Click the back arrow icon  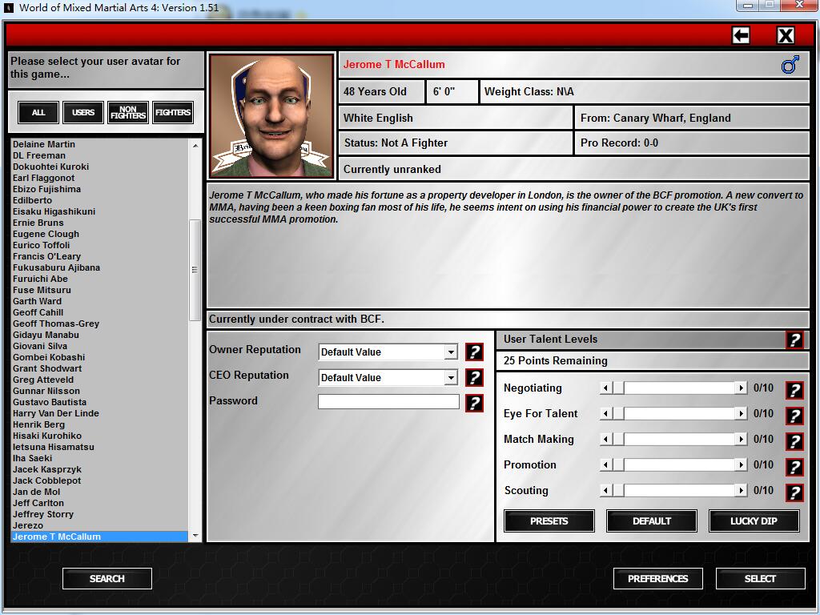pyautogui.click(x=741, y=35)
